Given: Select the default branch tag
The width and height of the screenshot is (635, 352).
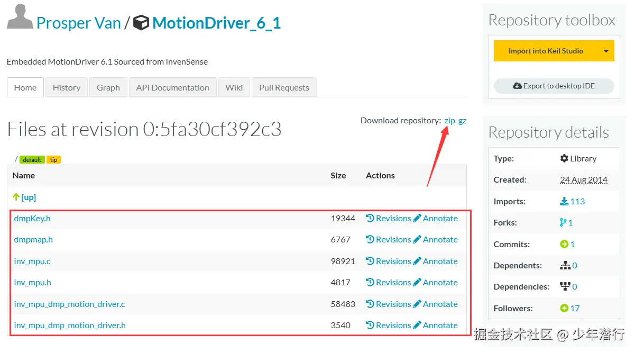Looking at the screenshot, I should tap(32, 160).
